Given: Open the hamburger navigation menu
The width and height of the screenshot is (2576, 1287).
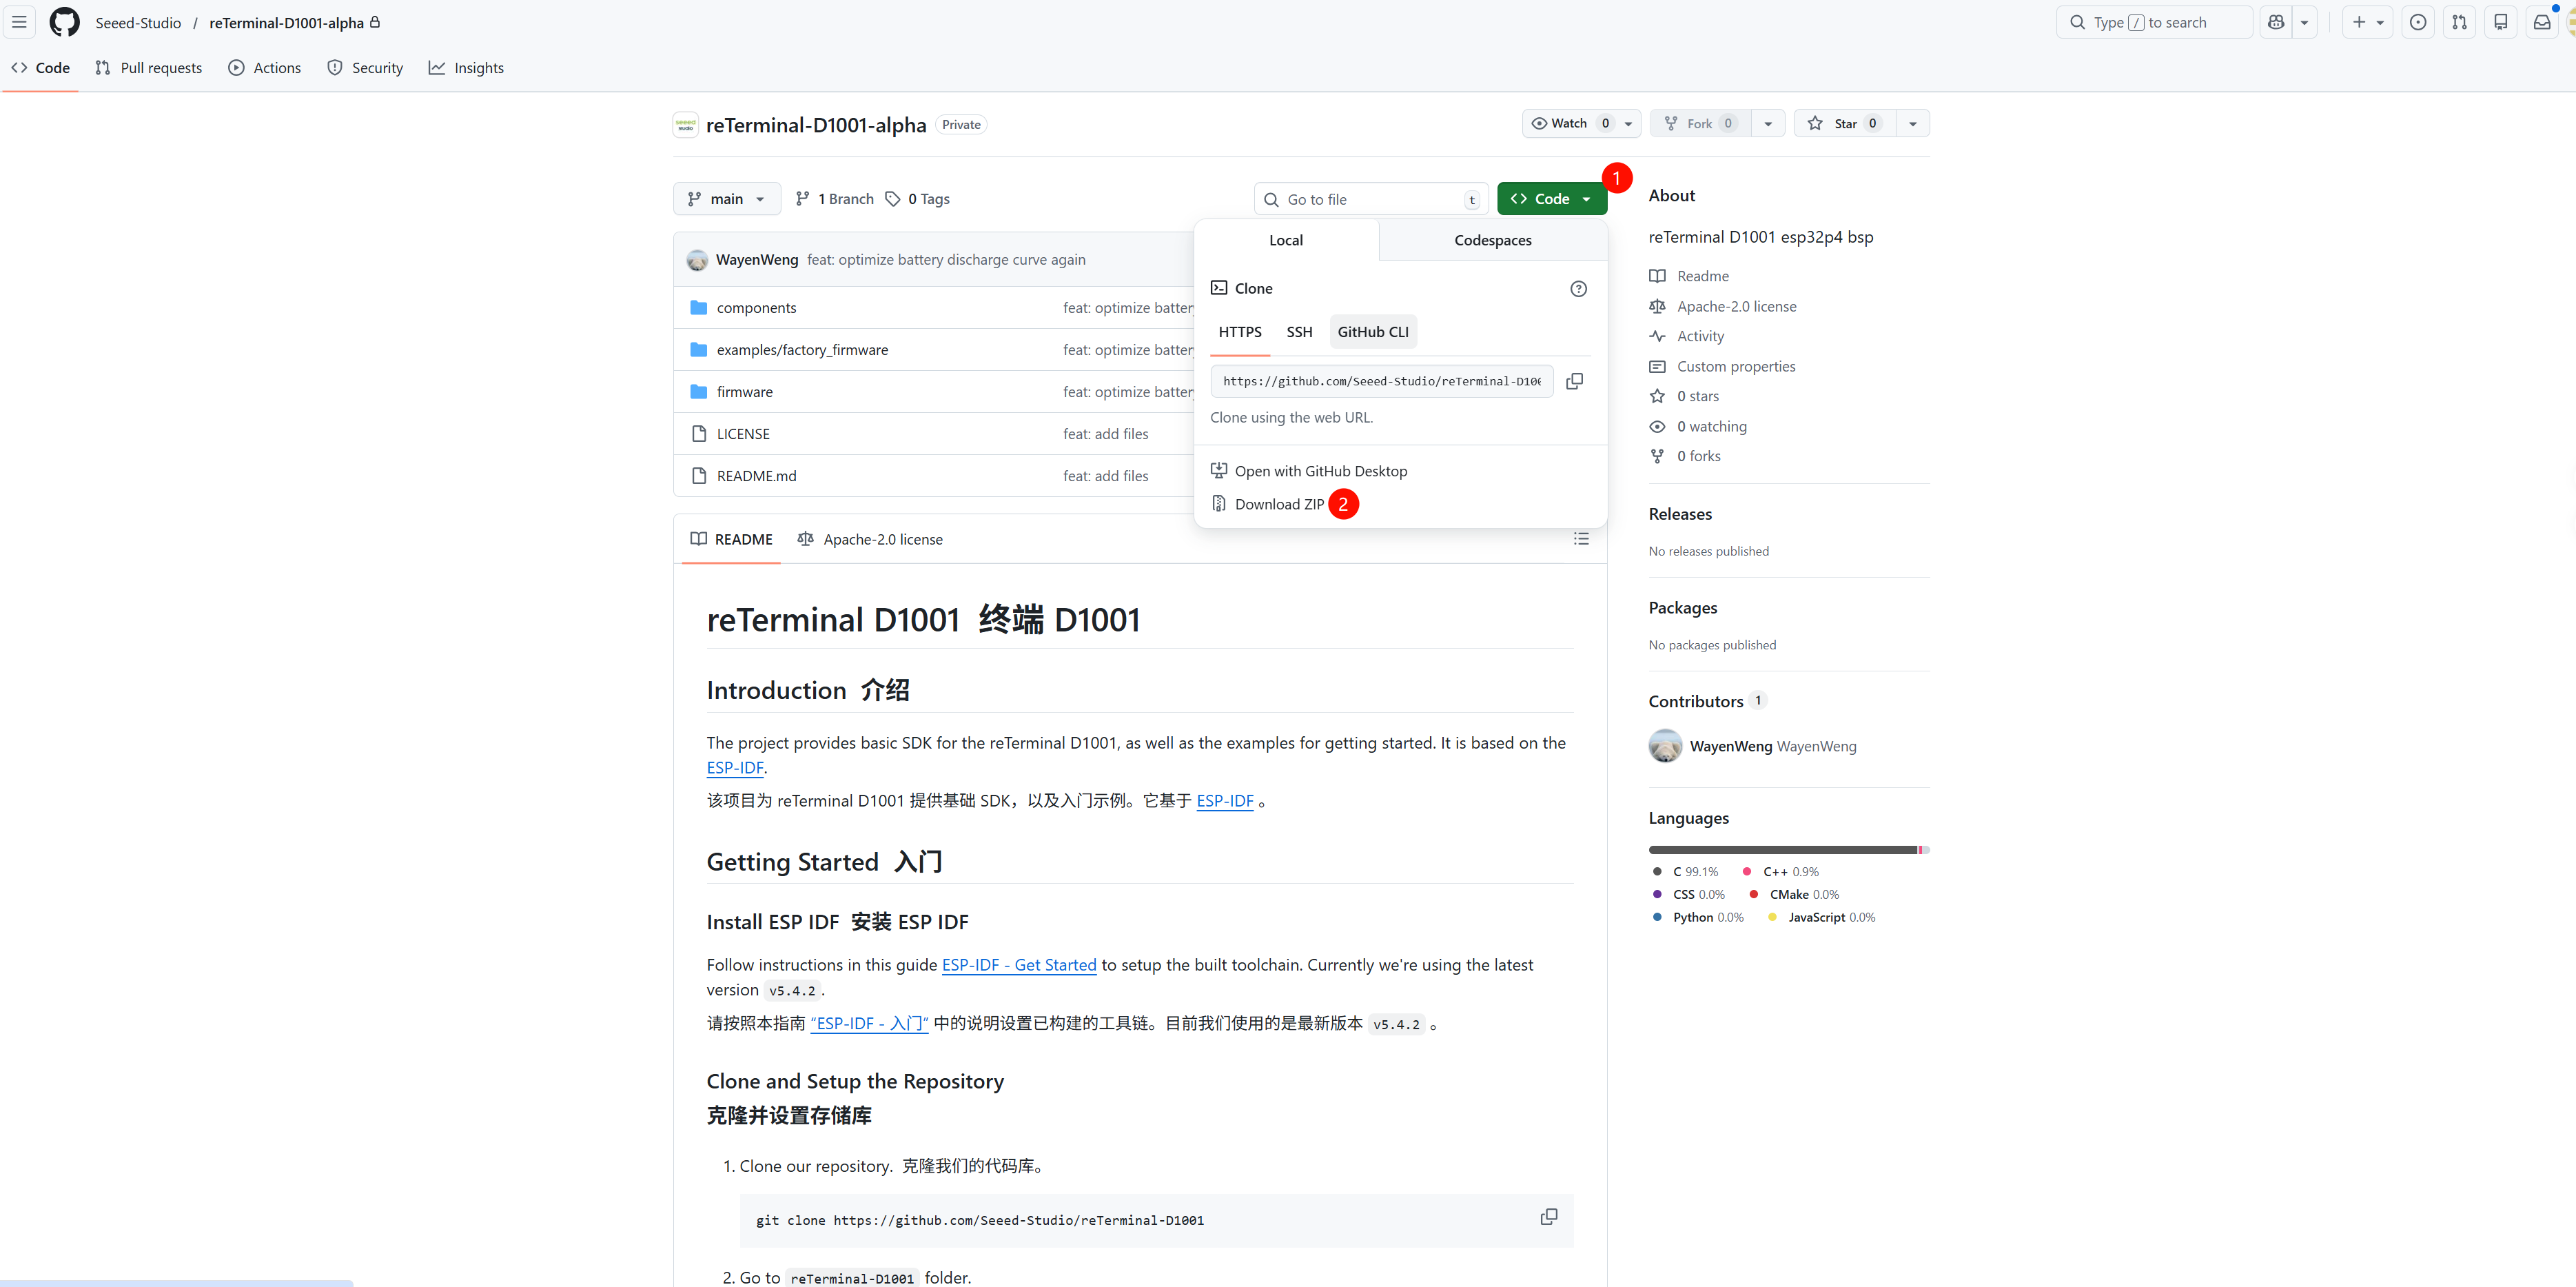Looking at the screenshot, I should (19, 22).
